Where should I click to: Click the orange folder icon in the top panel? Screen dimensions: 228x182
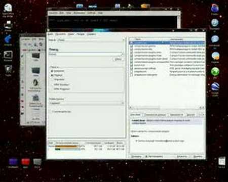click(x=145, y=6)
